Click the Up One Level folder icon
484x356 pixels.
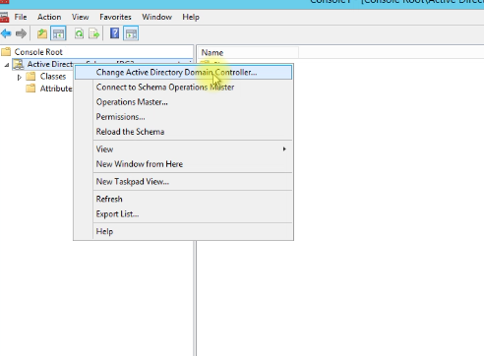pos(42,33)
